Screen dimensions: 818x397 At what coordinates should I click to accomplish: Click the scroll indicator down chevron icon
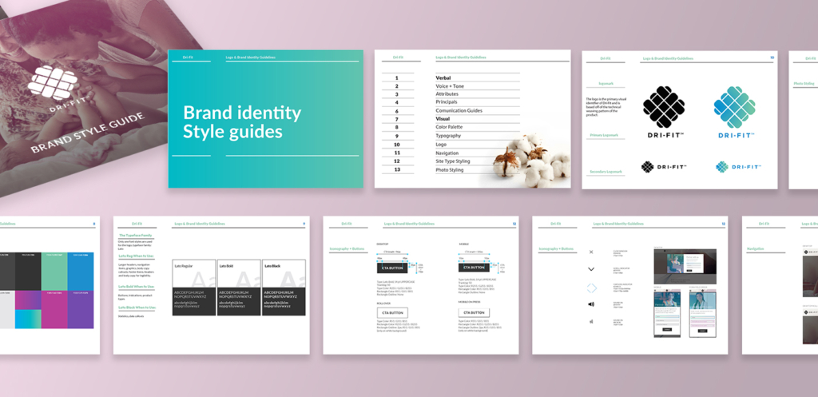591,269
